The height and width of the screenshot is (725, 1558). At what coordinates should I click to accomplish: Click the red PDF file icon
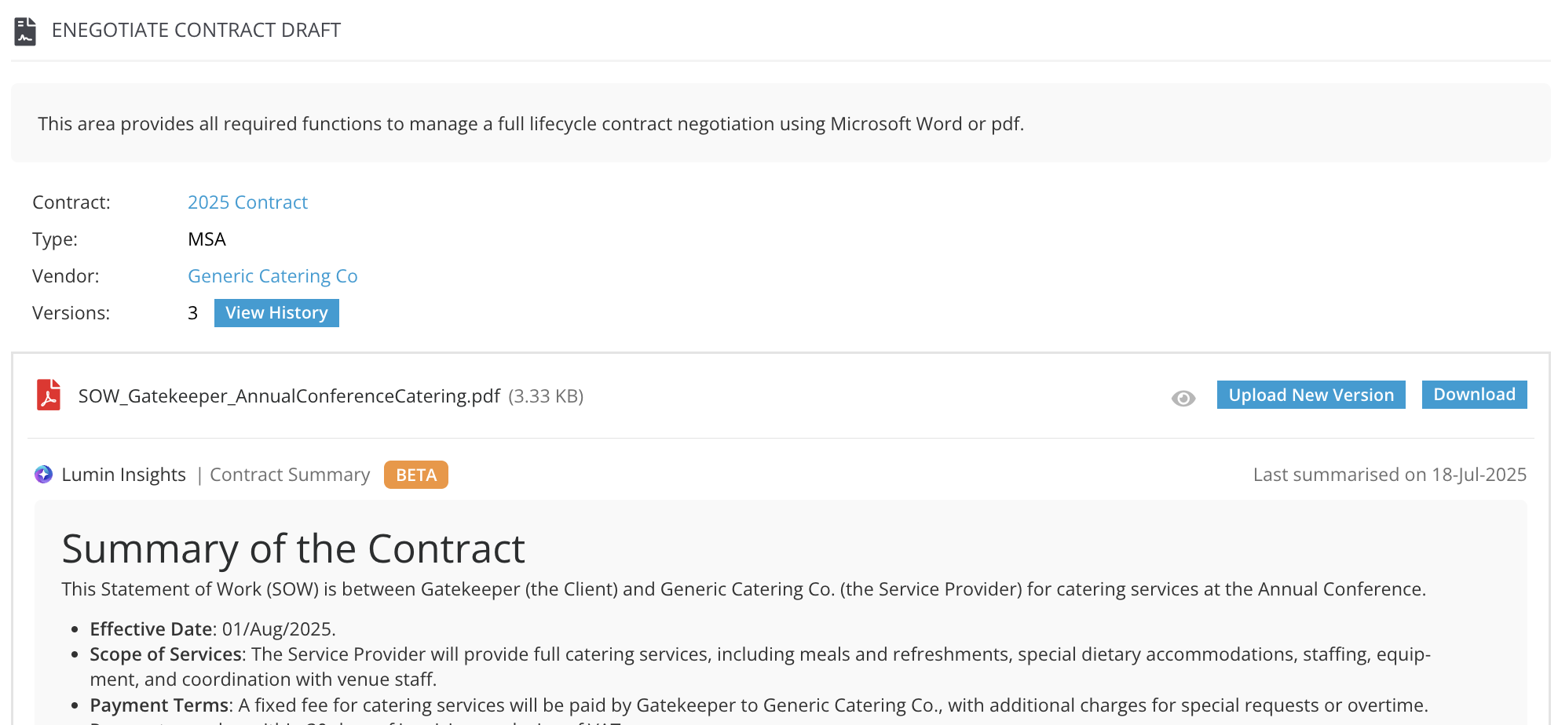point(49,395)
